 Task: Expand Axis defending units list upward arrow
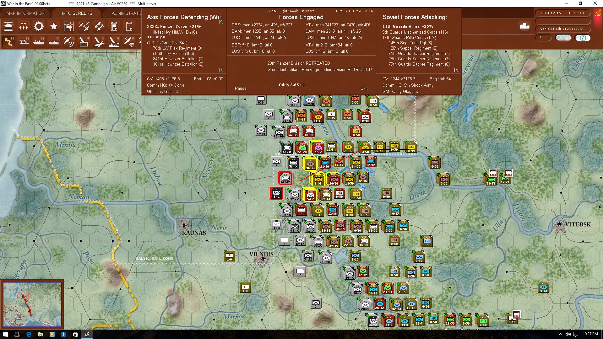coord(221,21)
